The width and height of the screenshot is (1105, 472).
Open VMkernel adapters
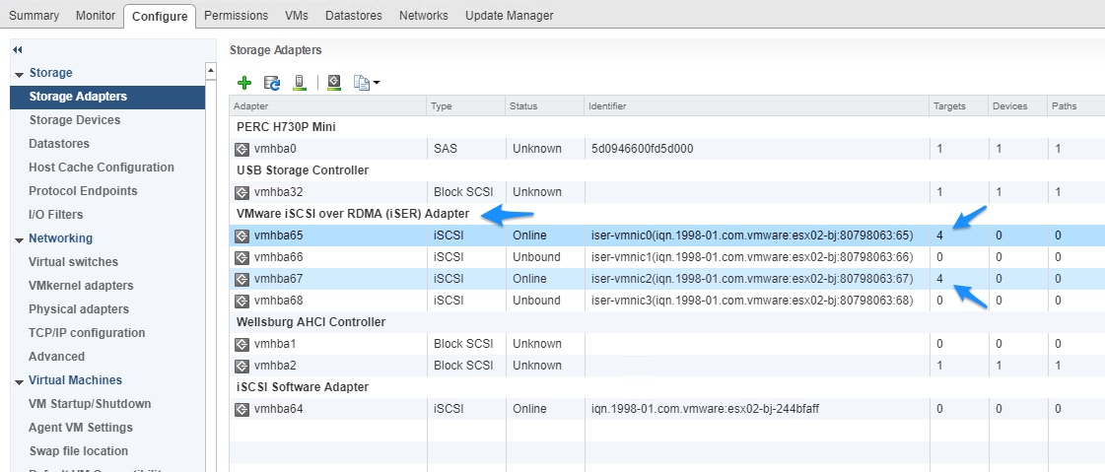[81, 286]
